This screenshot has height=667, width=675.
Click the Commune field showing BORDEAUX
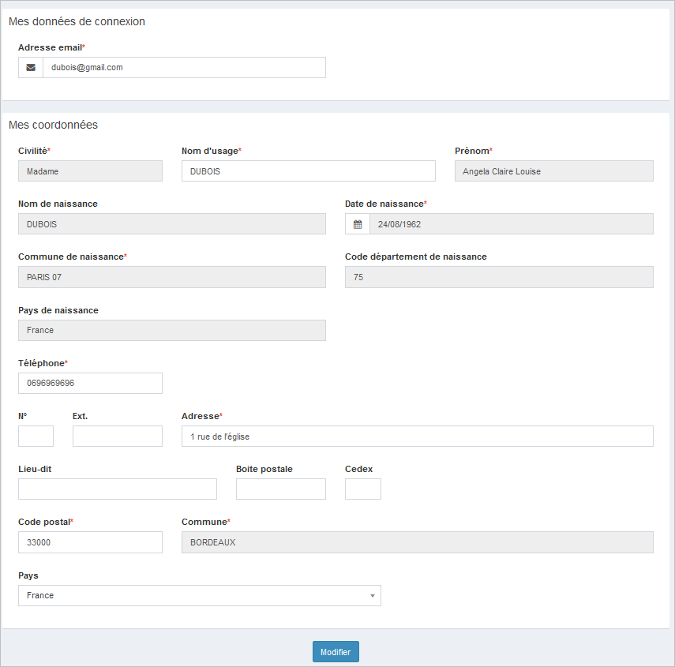coord(417,542)
